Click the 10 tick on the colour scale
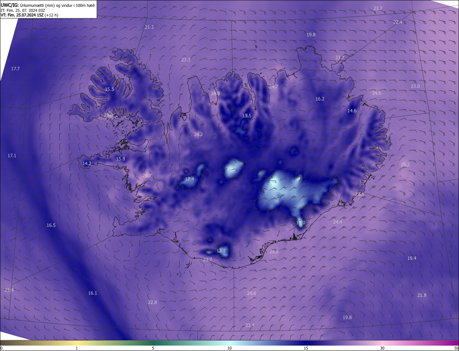The height and width of the screenshot is (351, 459). click(x=229, y=348)
